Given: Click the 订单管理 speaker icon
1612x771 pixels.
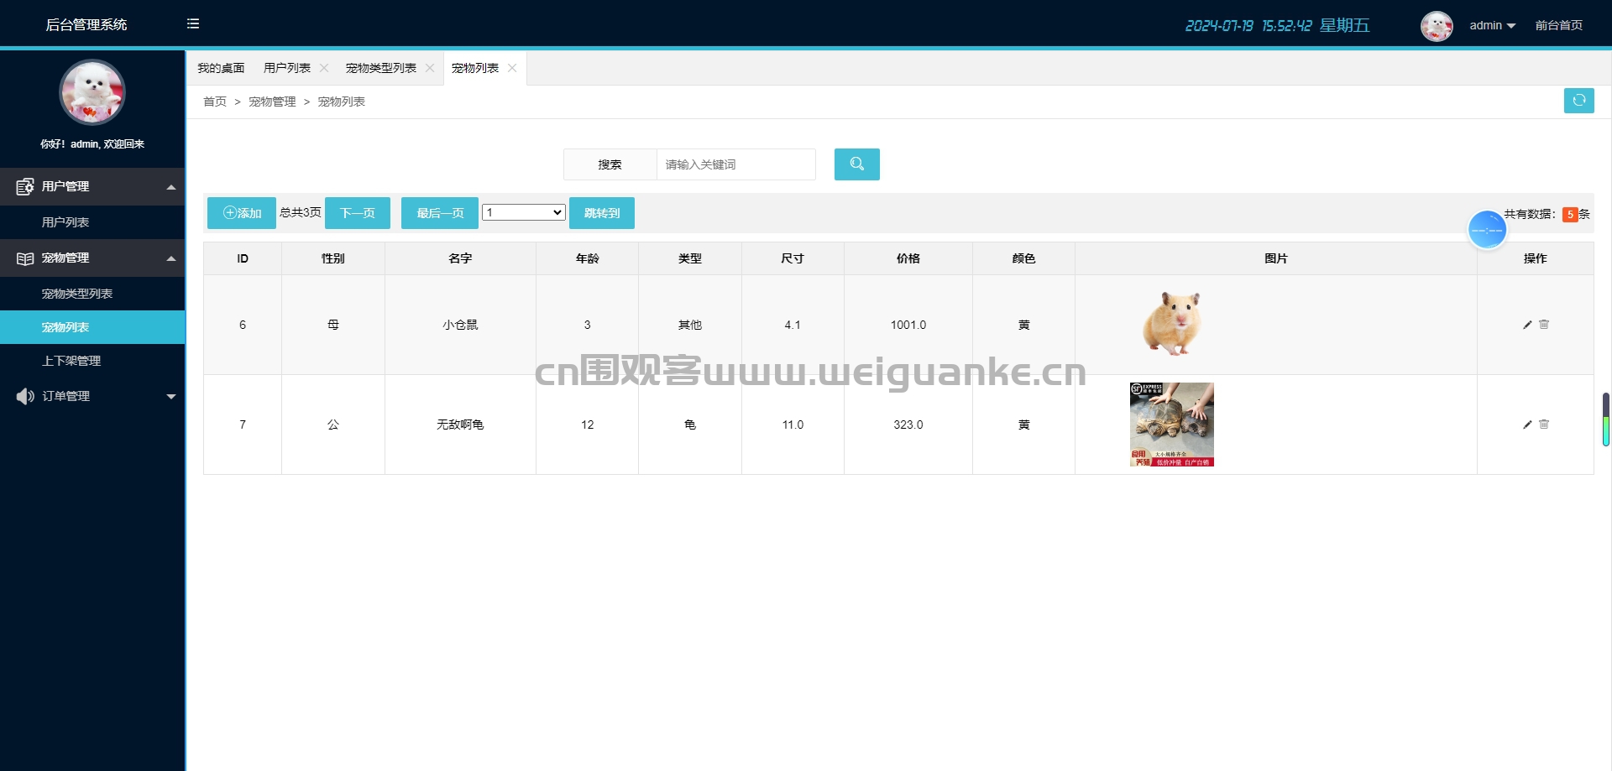Looking at the screenshot, I should [x=25, y=396].
